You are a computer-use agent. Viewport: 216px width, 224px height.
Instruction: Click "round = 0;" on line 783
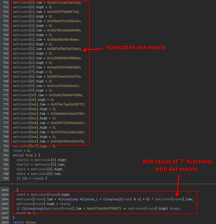pyautogui.click(x=22, y=151)
